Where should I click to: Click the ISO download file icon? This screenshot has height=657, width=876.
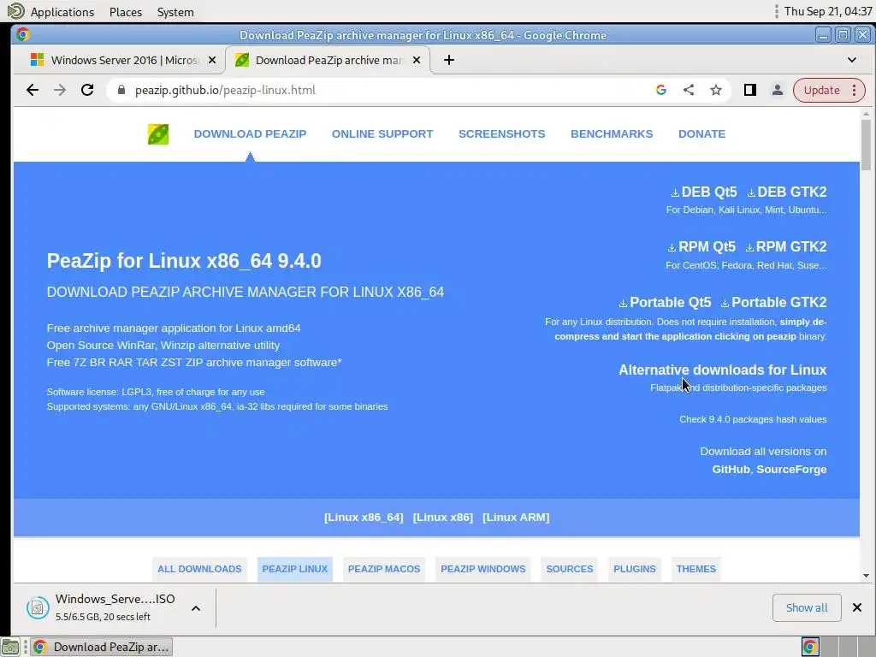pos(38,608)
